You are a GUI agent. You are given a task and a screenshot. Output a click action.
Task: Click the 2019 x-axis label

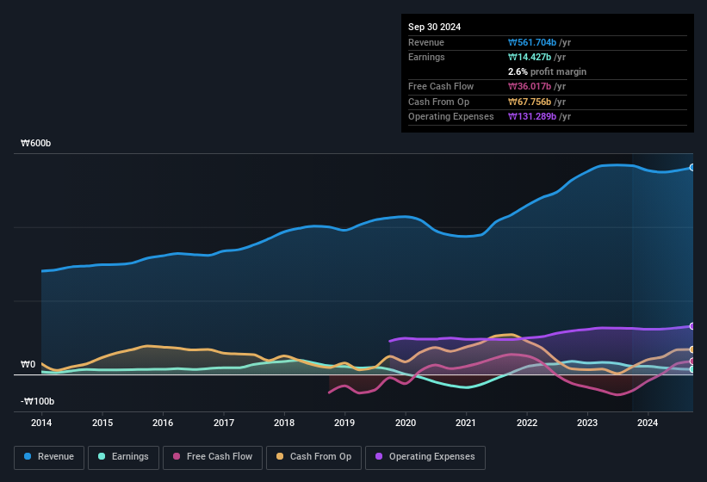(344, 423)
